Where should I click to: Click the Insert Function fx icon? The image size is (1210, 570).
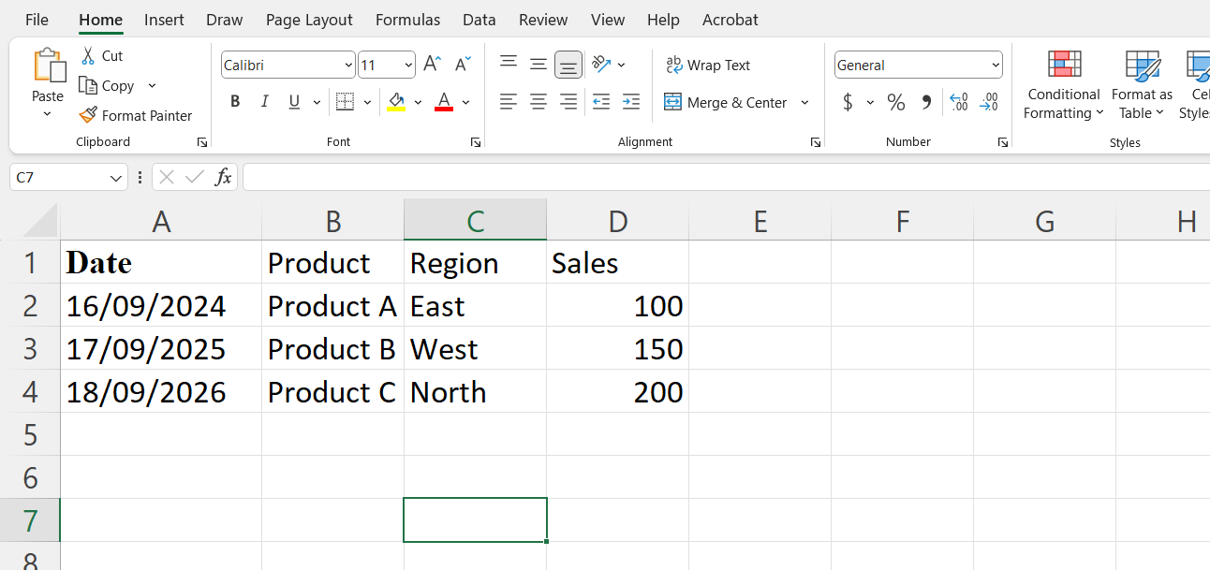pyautogui.click(x=223, y=177)
